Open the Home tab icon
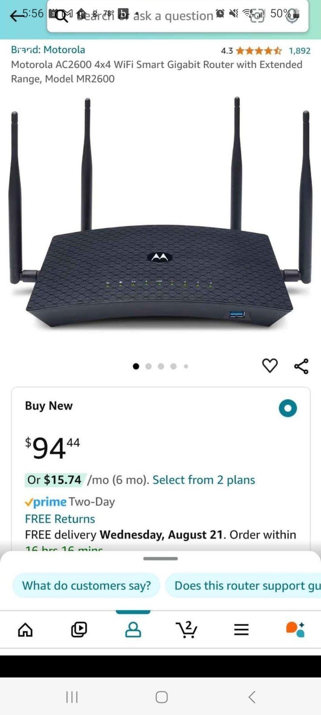Viewport: 321px width, 715px height. 25,630
